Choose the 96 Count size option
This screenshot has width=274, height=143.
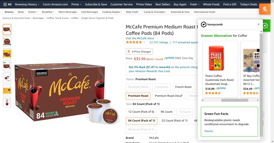(166, 112)
